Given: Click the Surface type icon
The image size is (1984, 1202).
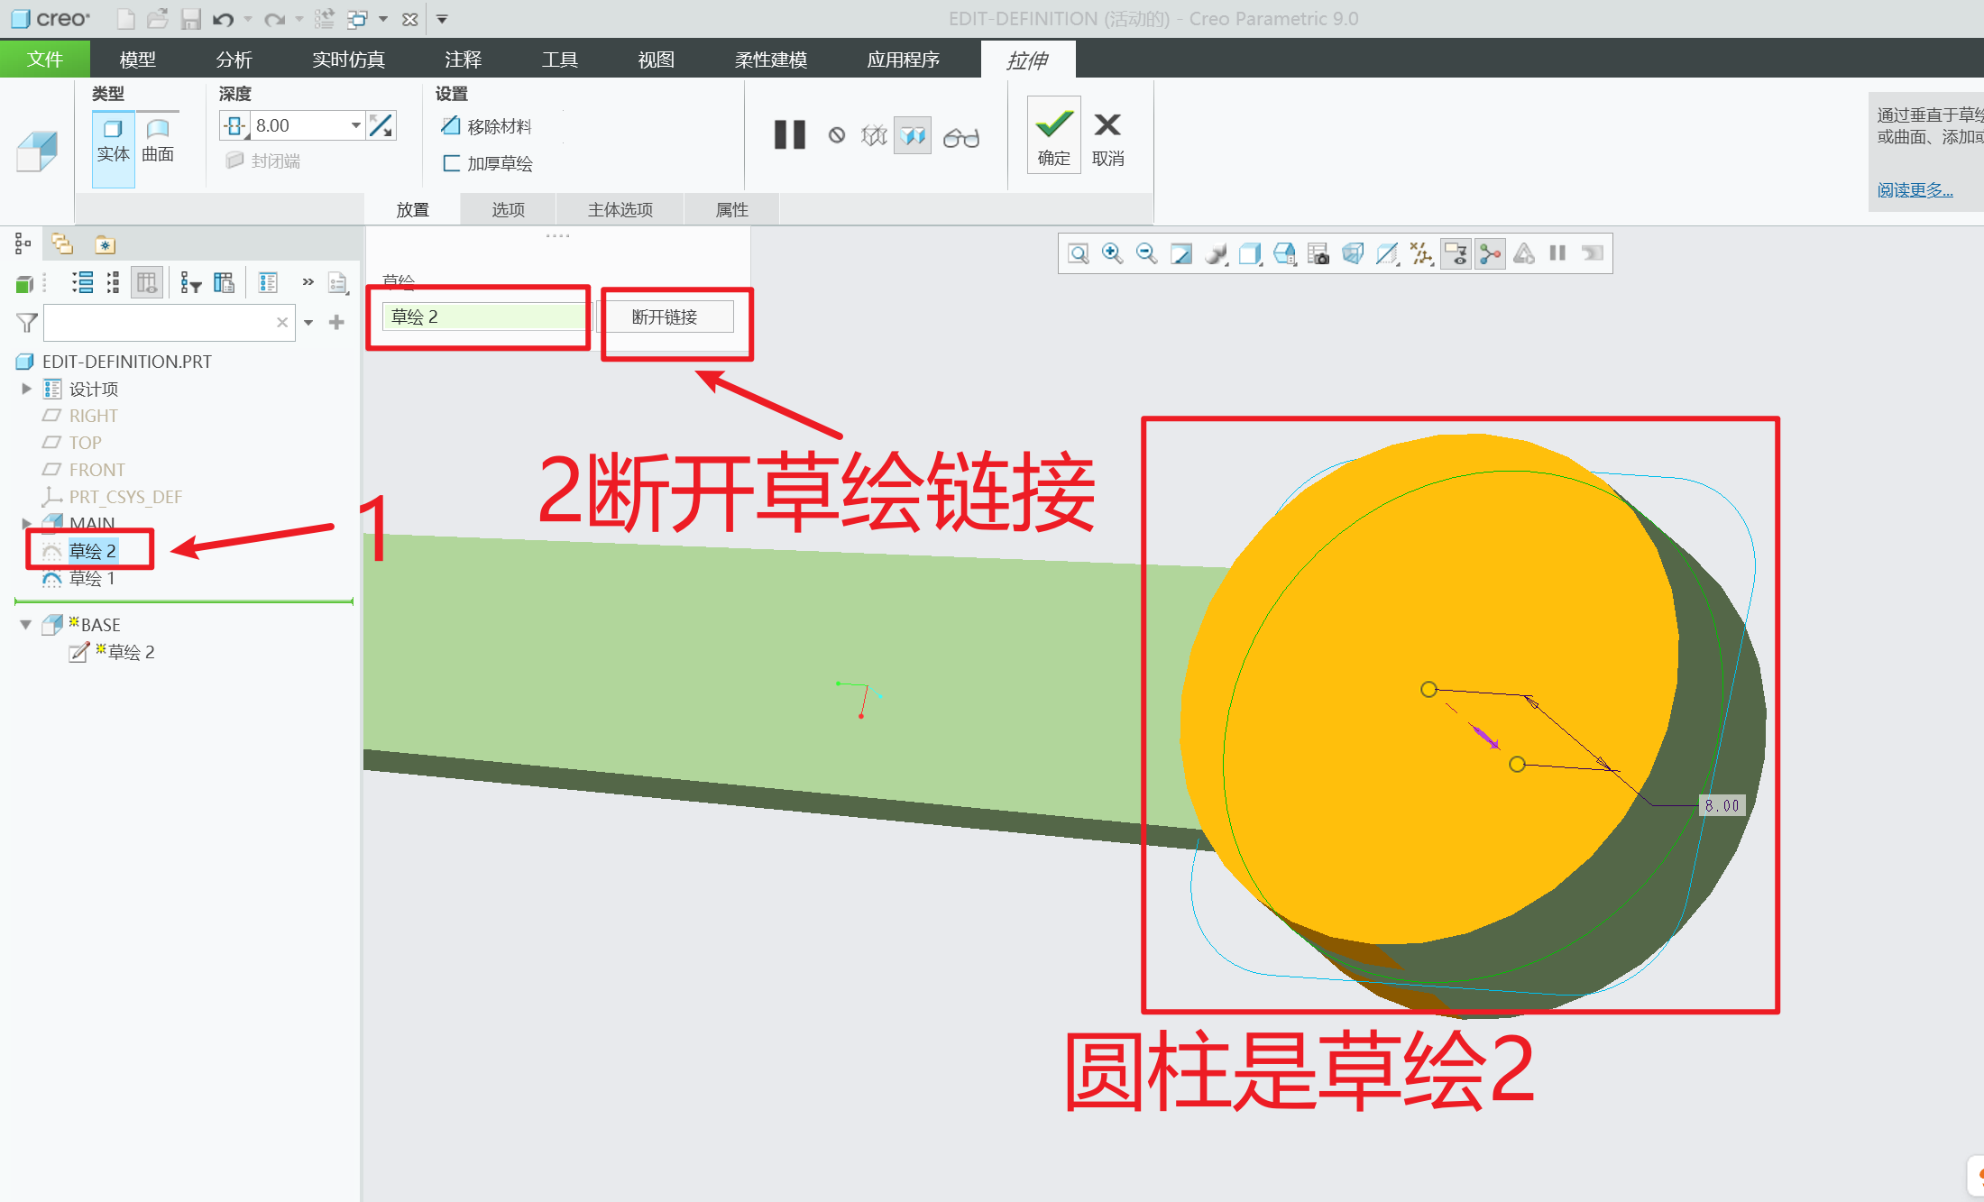Looking at the screenshot, I should click(x=158, y=140).
